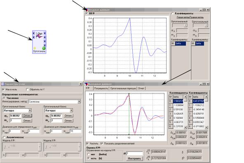The width and height of the screenshot is (244, 163).
Task: Open the Отчет tab
Action: [x=141, y=88]
